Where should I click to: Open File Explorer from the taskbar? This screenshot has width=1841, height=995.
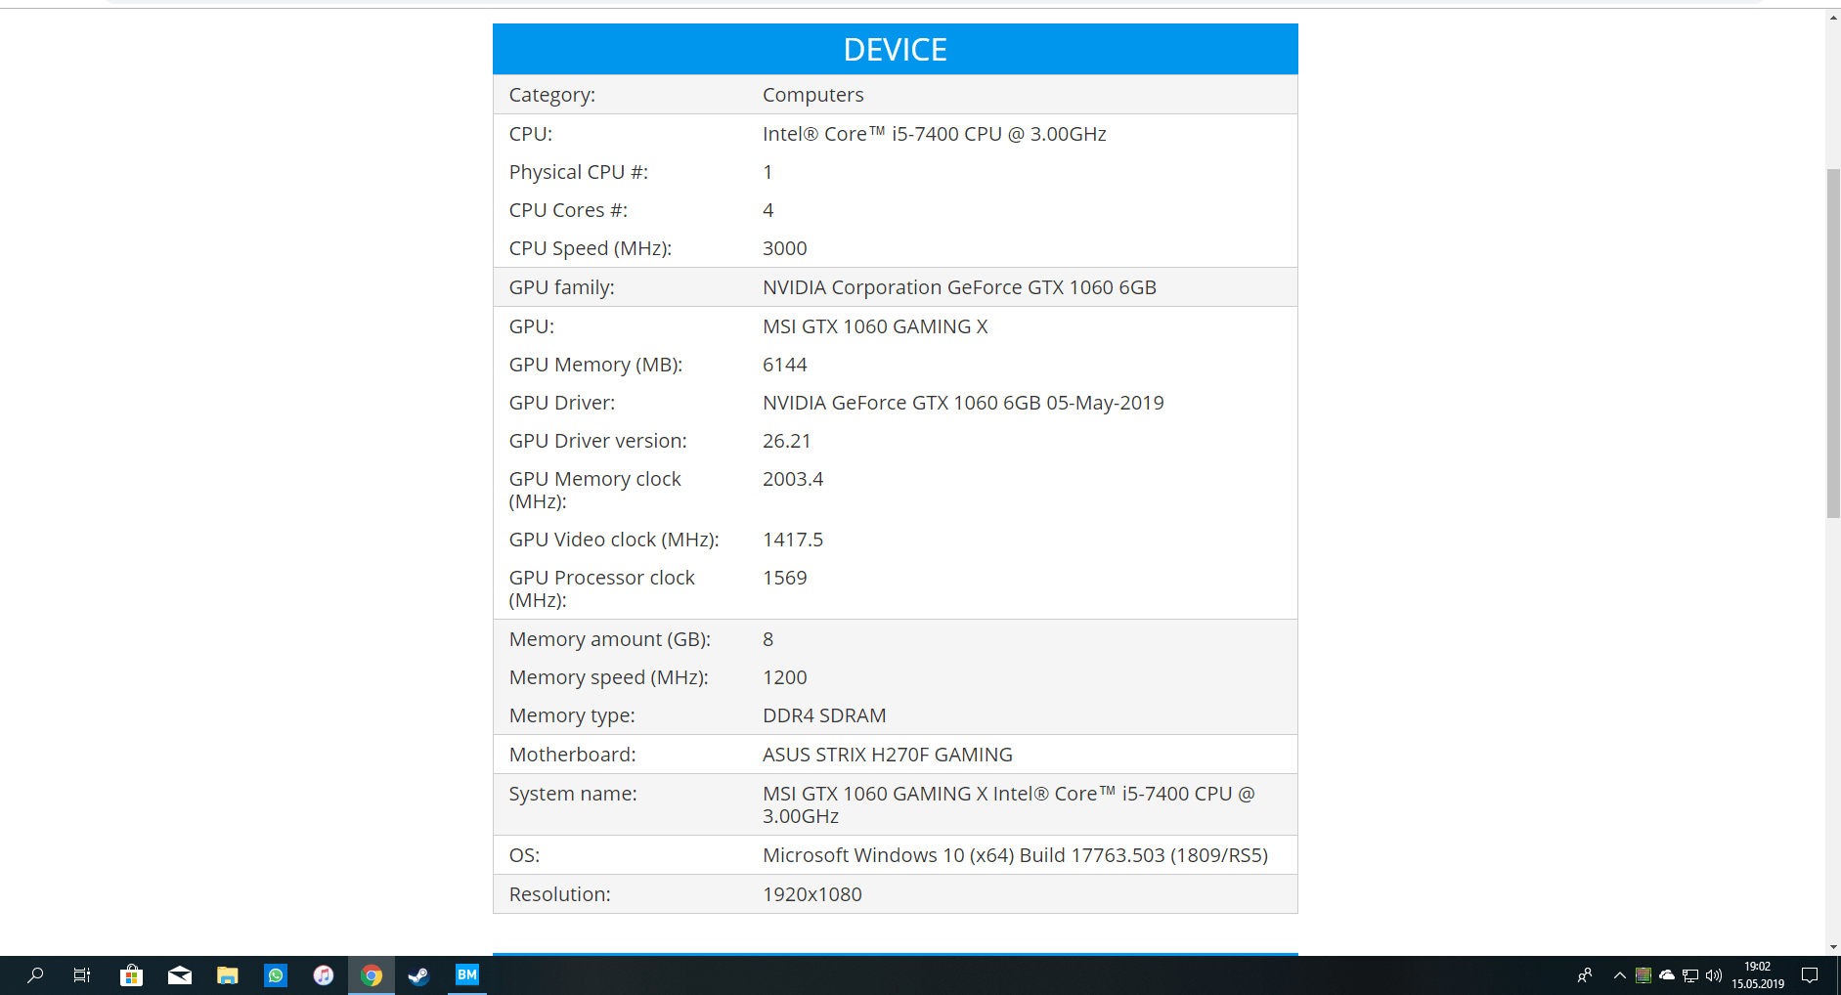pyautogui.click(x=228, y=975)
